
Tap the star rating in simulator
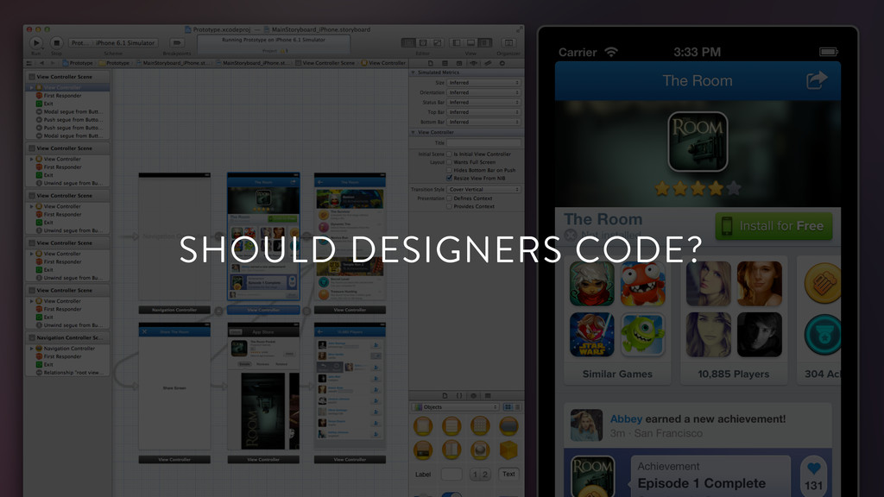[x=698, y=188]
